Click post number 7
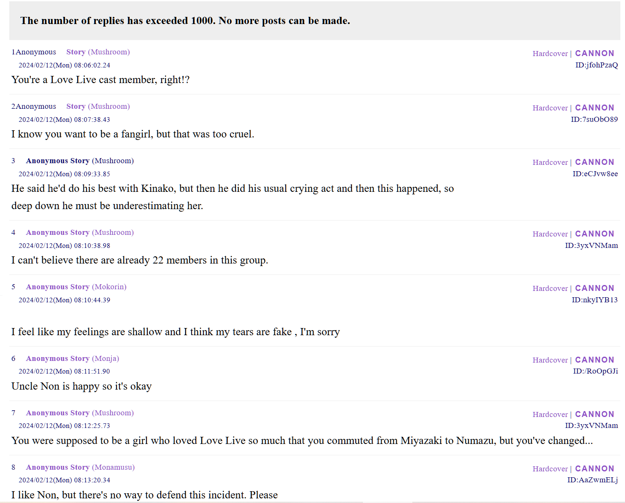The image size is (625, 503). (x=14, y=413)
